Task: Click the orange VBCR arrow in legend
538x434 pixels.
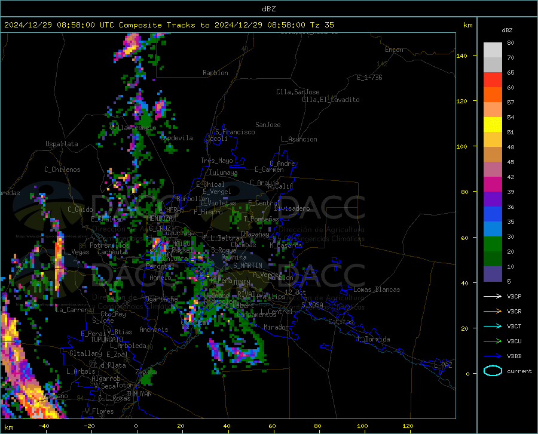Action: [x=493, y=311]
